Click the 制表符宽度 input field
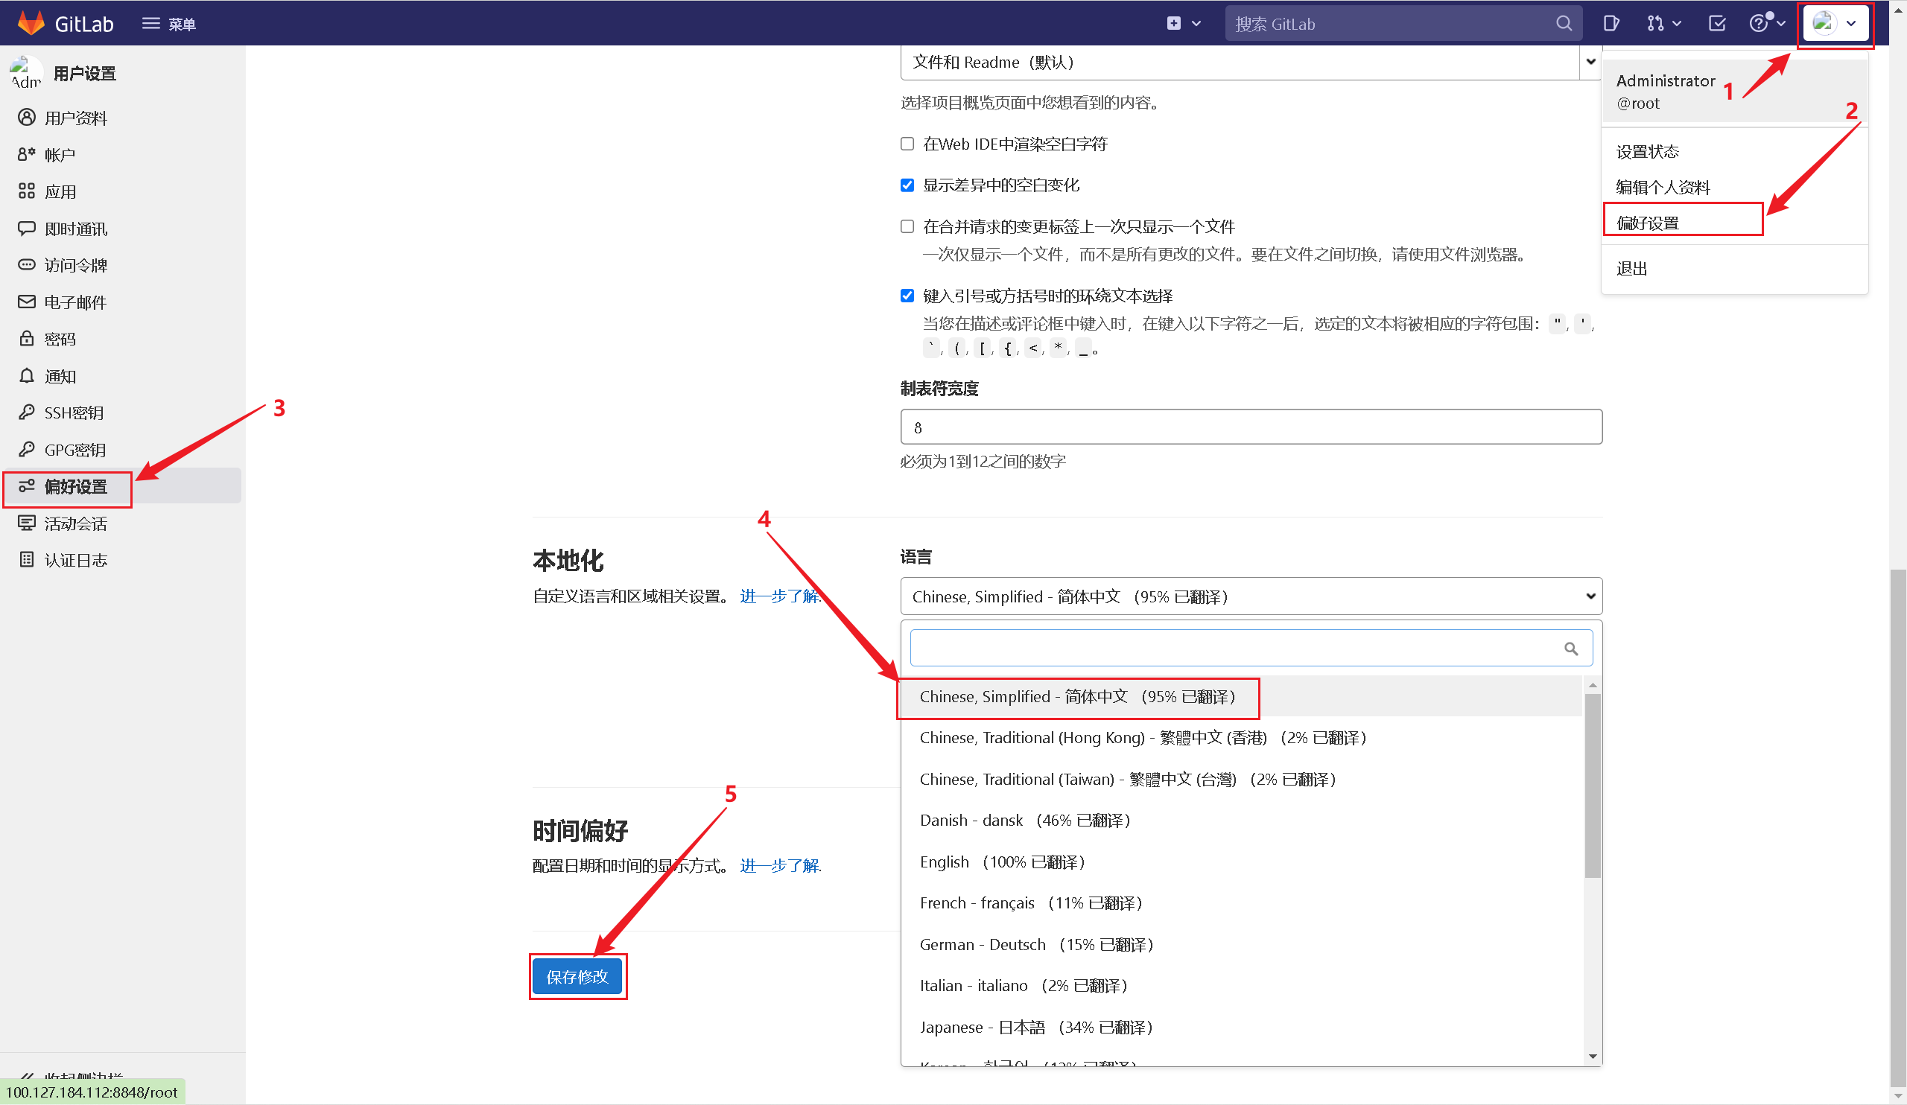Viewport: 1907px width, 1105px height. (1250, 427)
